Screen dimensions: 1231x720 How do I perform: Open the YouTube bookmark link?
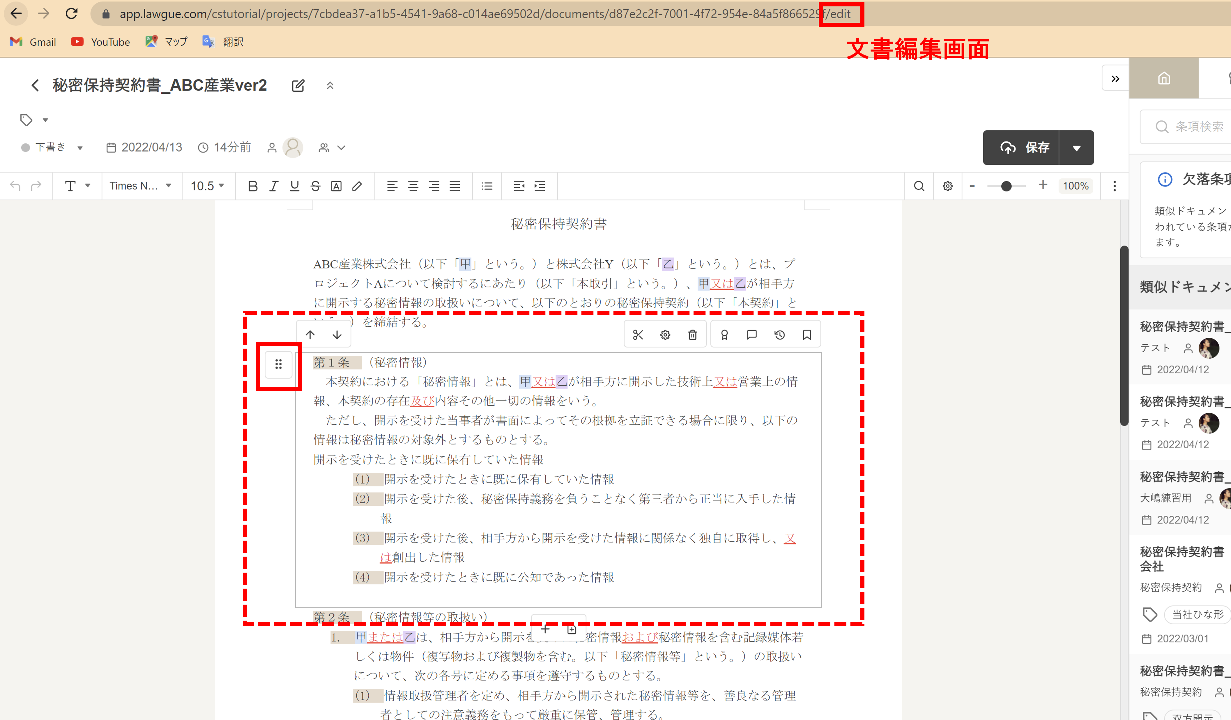click(x=101, y=42)
